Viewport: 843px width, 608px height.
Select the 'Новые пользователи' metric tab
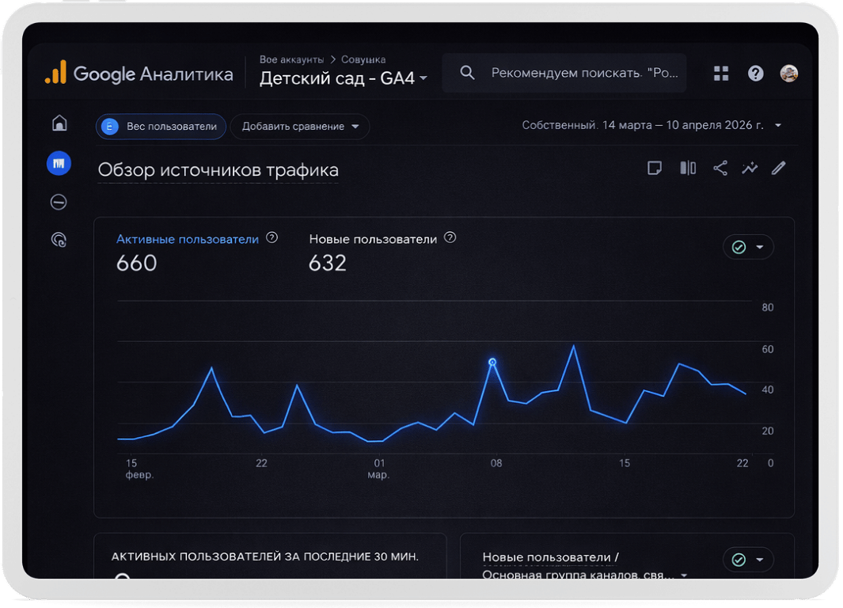click(373, 239)
